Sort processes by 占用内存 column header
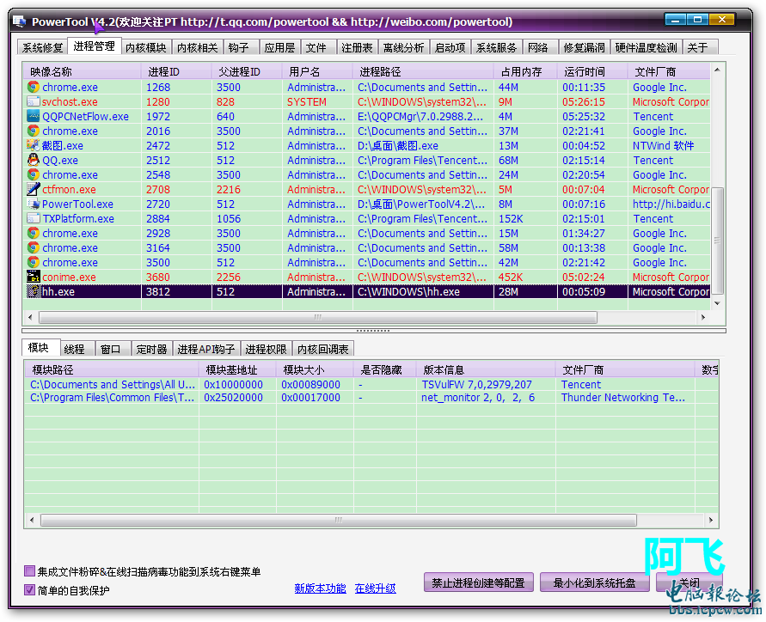 pyautogui.click(x=525, y=72)
